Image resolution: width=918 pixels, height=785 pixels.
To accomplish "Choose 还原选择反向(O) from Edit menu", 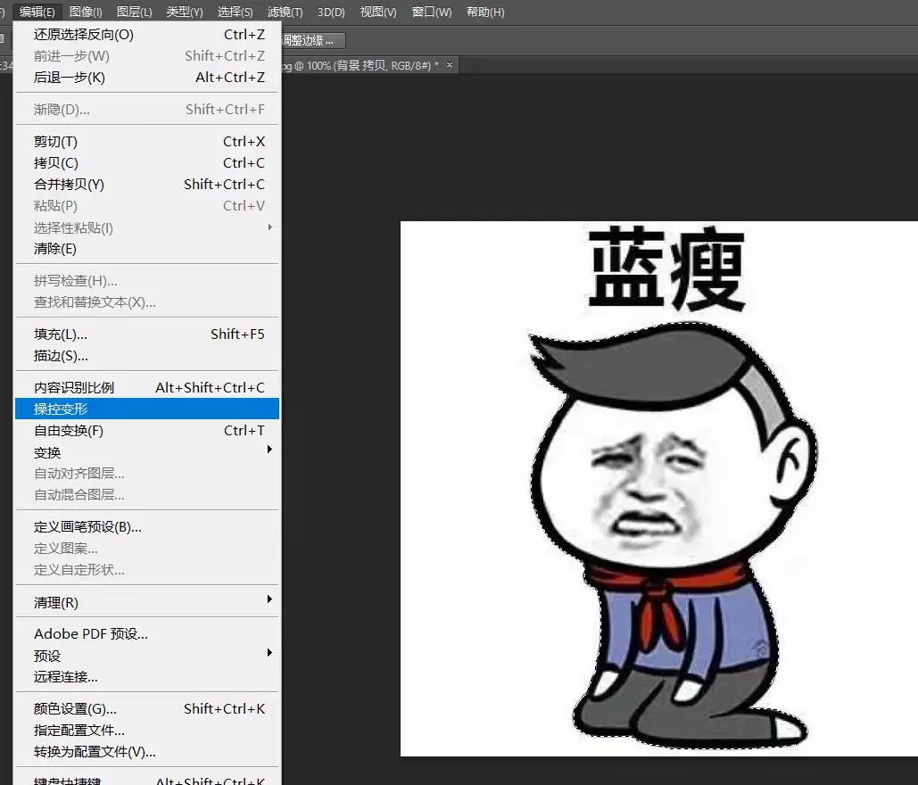I will pos(147,35).
